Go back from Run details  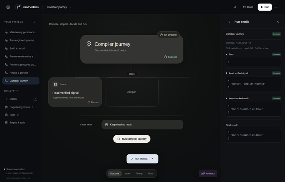coord(229,22)
